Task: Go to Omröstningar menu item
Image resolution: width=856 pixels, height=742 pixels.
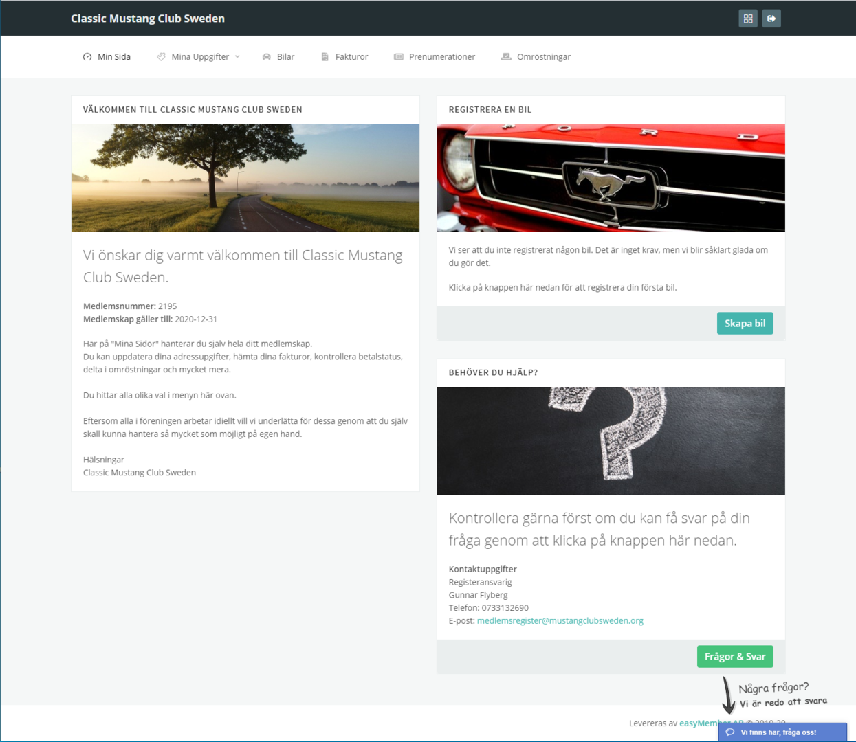Action: 536,57
